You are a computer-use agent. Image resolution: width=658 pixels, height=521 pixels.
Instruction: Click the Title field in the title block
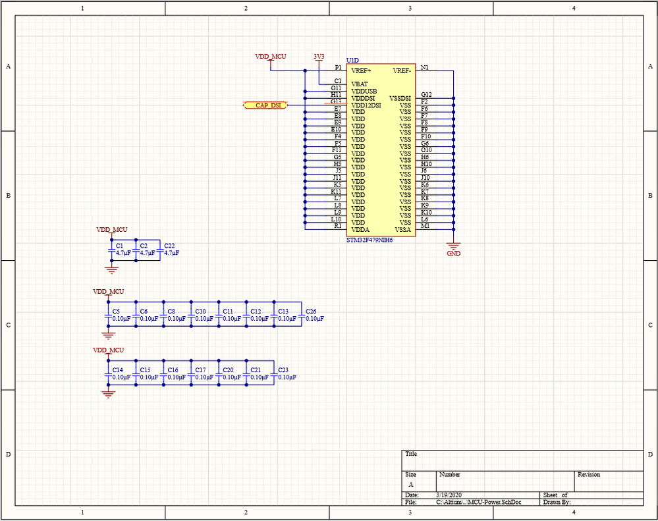pos(522,460)
